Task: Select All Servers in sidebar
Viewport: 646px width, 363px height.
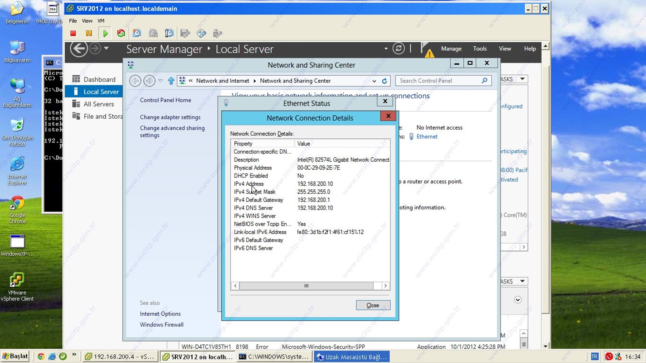Action: tap(94, 104)
